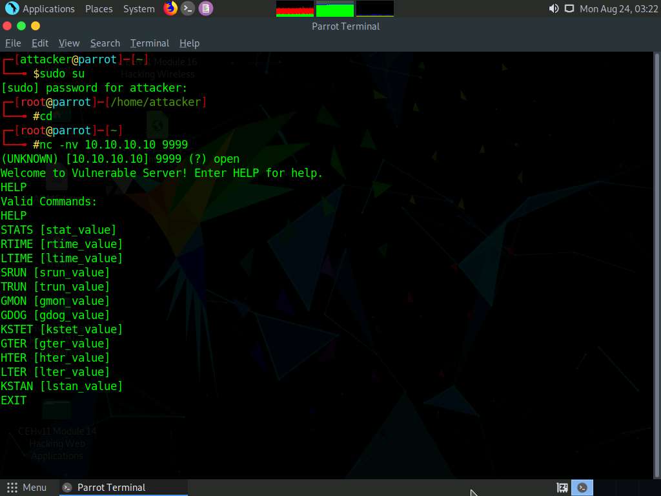Open the bottom panel Menu button
Viewport: 661px width, 496px height.
click(x=26, y=488)
